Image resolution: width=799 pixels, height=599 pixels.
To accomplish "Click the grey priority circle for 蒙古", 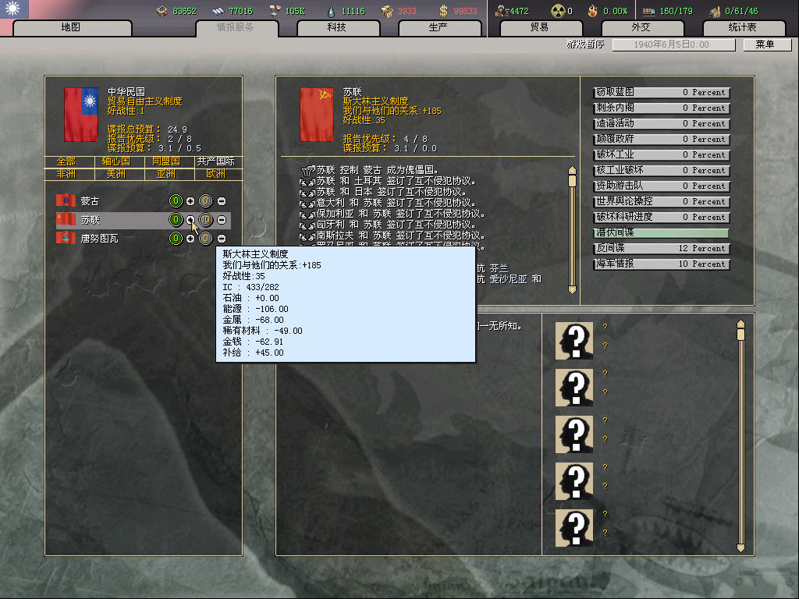I will tap(205, 201).
